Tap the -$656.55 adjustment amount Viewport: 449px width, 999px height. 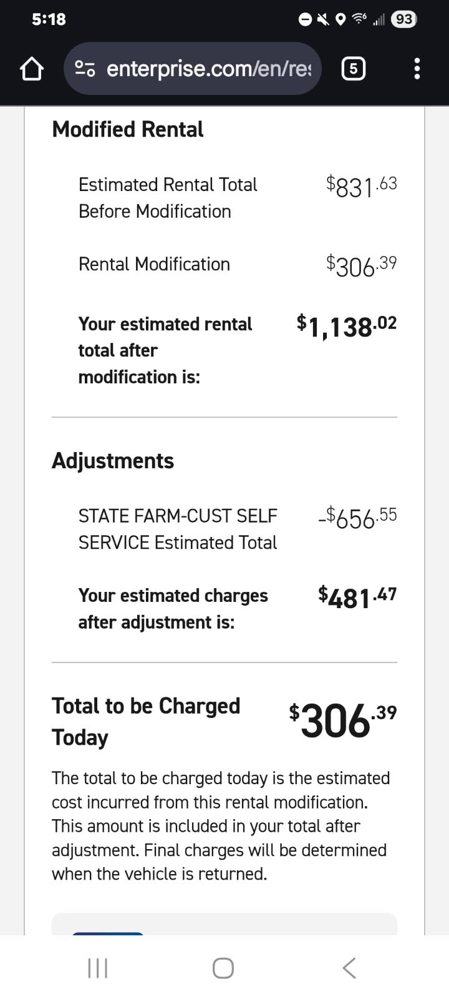point(357,518)
